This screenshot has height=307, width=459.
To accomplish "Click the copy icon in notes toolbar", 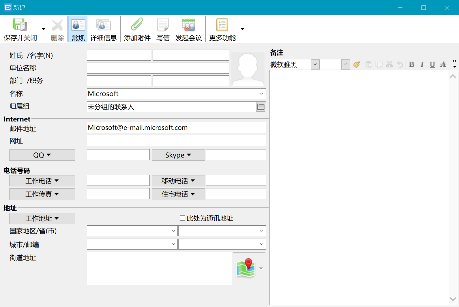I will [379, 64].
